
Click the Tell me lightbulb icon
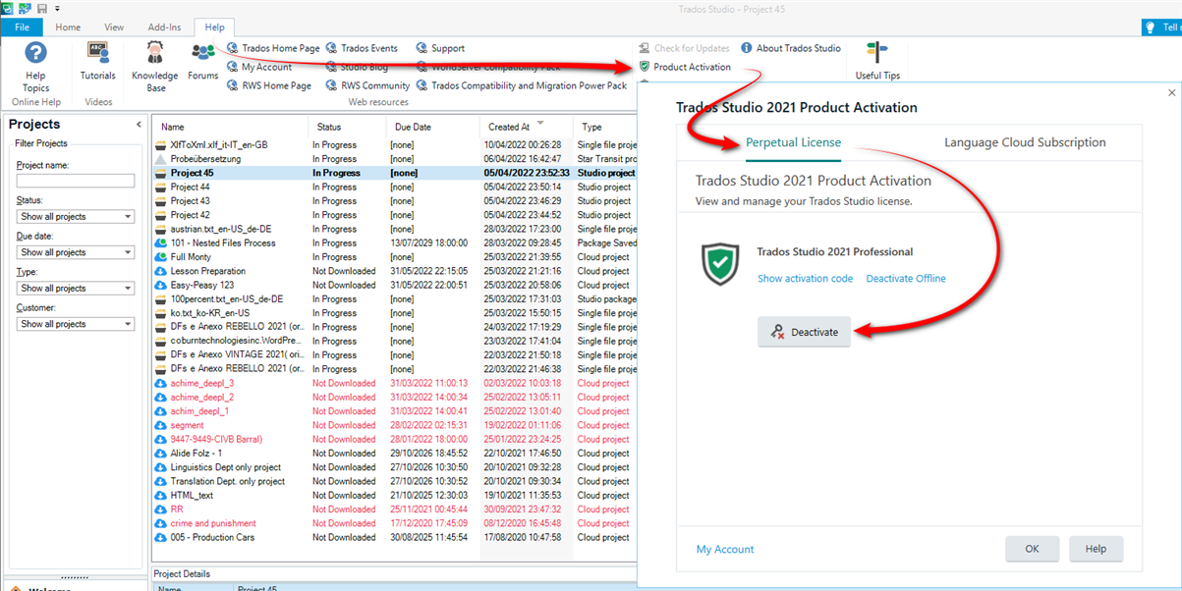(1149, 27)
